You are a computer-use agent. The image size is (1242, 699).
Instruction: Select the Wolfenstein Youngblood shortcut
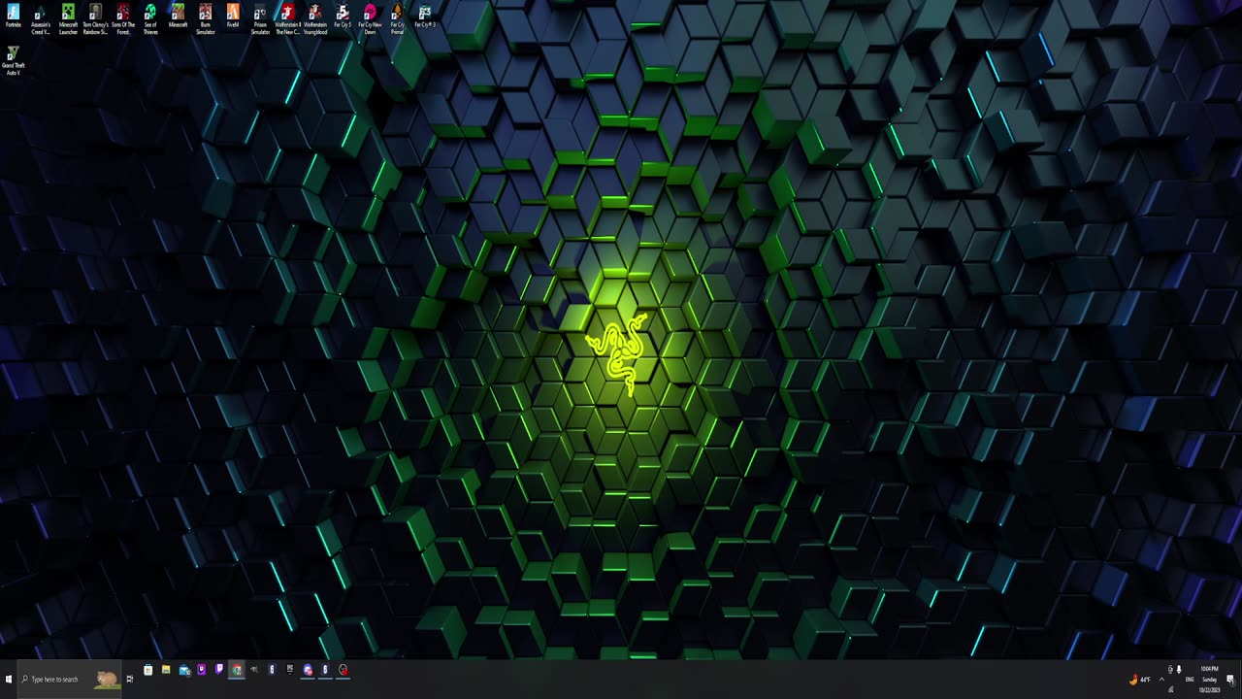[x=315, y=19]
